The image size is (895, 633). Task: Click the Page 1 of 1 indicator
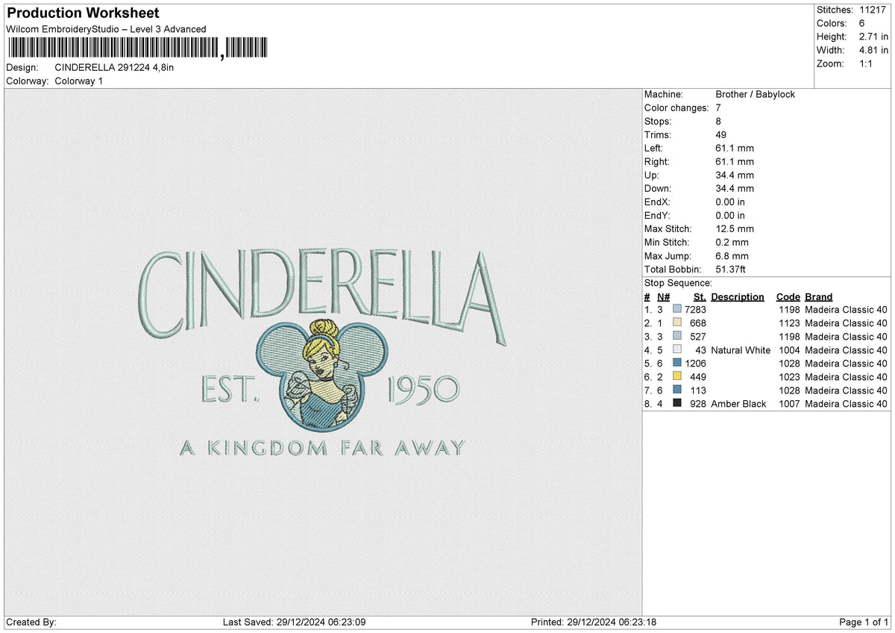point(864,623)
